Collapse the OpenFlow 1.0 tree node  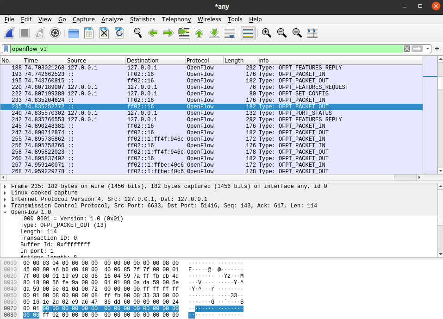(x=5, y=212)
